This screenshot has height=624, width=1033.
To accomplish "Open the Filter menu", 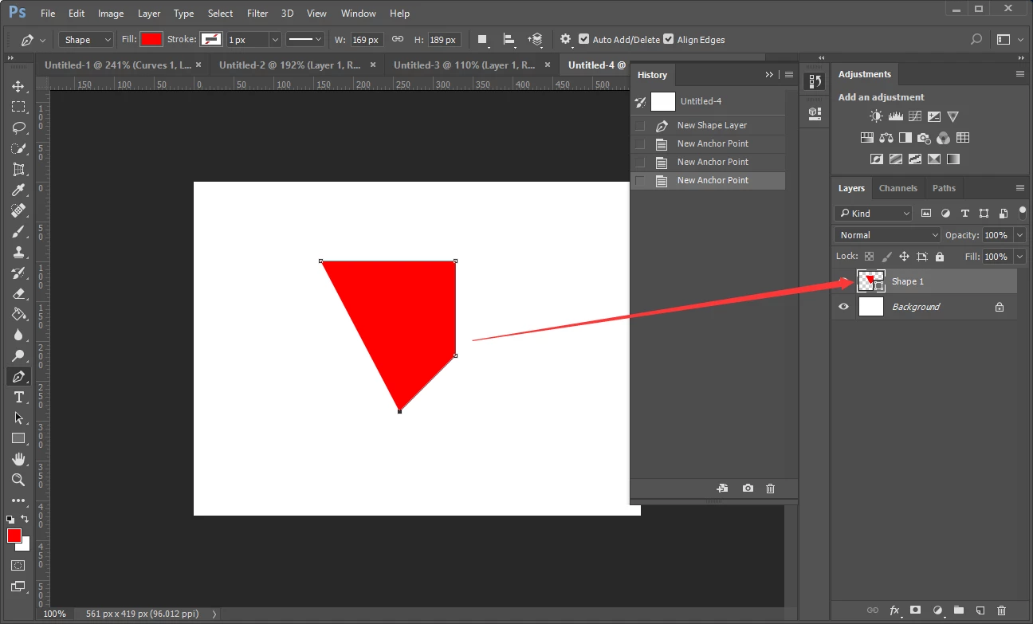I will (x=257, y=14).
